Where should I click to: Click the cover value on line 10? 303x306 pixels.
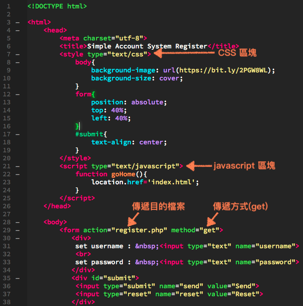[169, 78]
